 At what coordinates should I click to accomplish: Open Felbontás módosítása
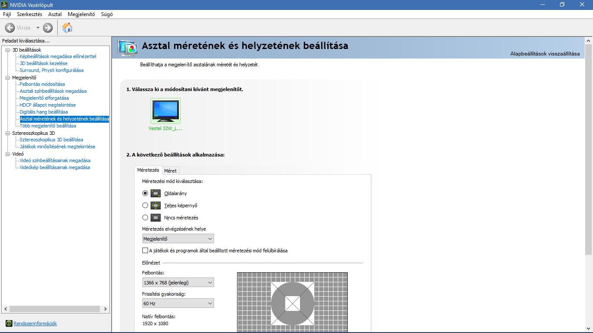pos(42,84)
